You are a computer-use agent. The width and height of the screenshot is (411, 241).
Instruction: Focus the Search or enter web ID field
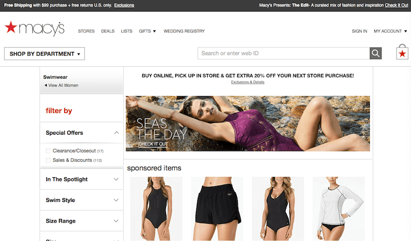(x=284, y=53)
